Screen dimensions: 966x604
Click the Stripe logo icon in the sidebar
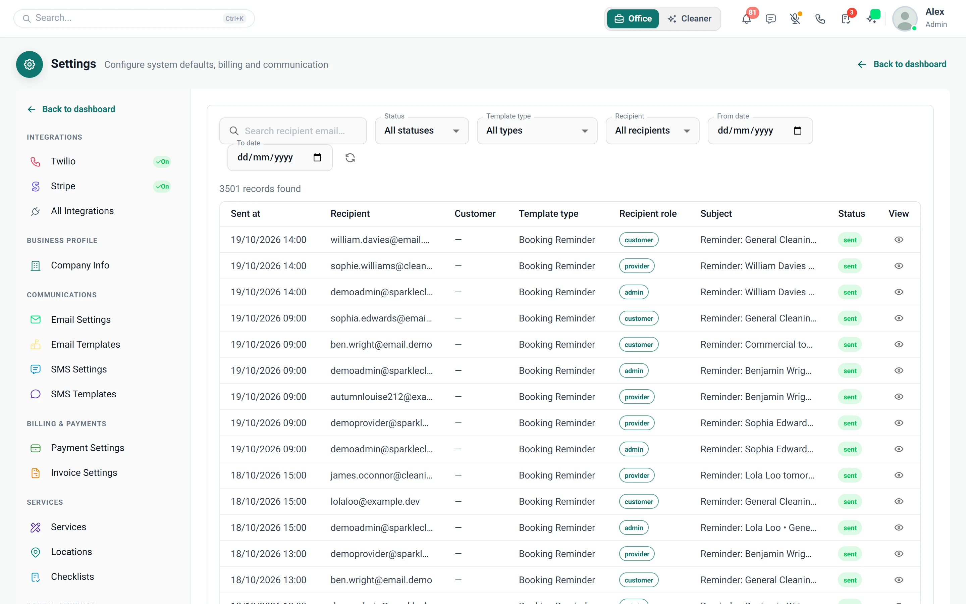tap(36, 186)
